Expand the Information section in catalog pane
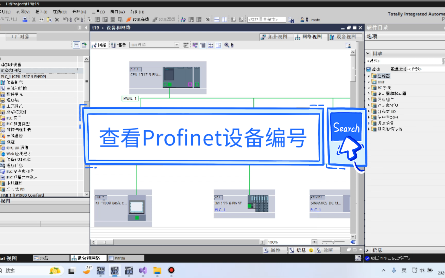The width and height of the screenshot is (445, 278). click(x=367, y=250)
